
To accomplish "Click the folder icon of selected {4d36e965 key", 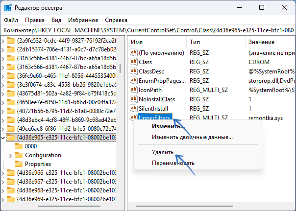I will click(x=11, y=138).
